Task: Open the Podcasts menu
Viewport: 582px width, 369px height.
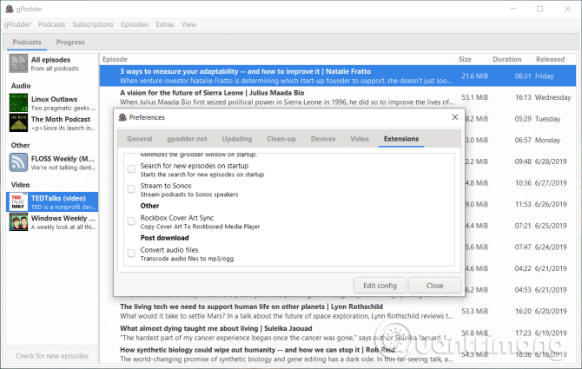Action: pos(51,24)
